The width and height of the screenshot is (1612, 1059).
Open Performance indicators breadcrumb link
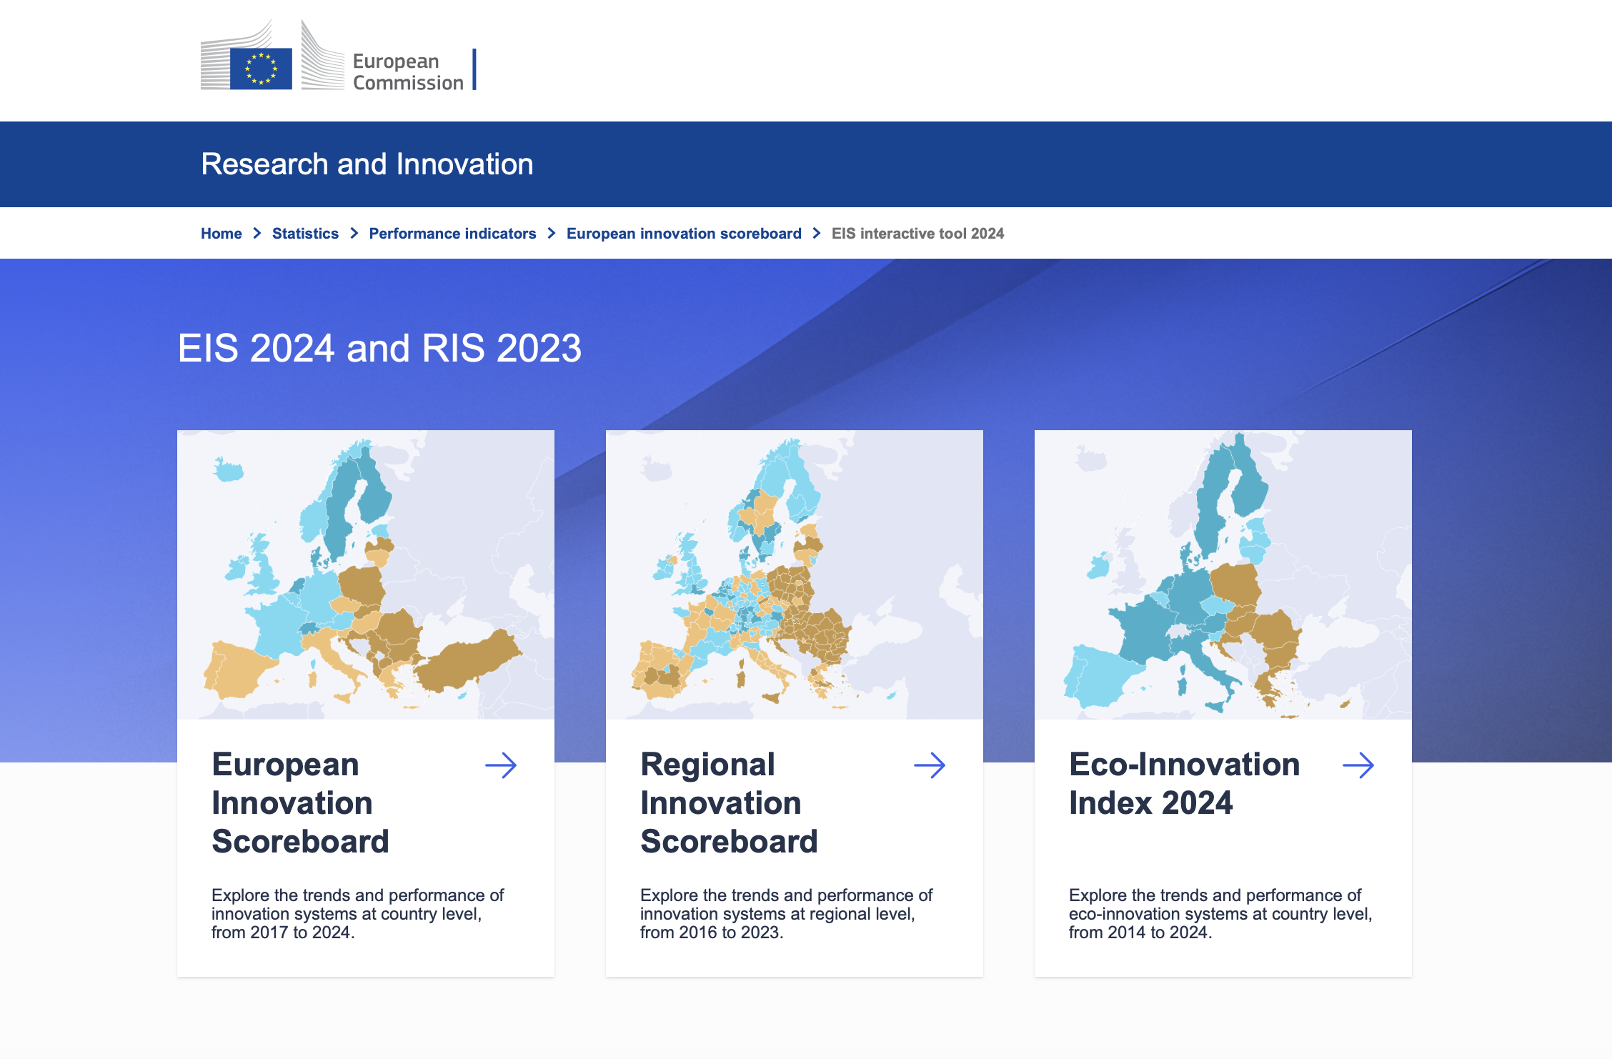452,234
